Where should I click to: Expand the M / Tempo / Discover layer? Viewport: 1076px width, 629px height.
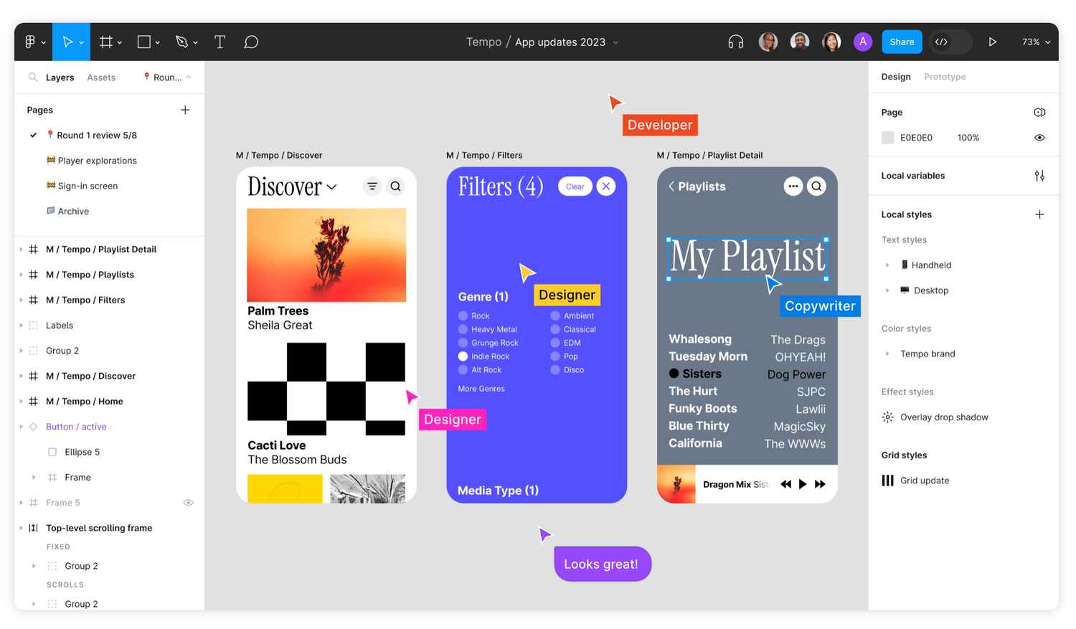[21, 375]
